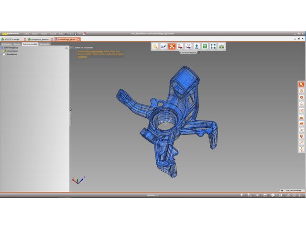Click the Conversion feature toolbar icon
Screen dimensions: 306x229
180,46
